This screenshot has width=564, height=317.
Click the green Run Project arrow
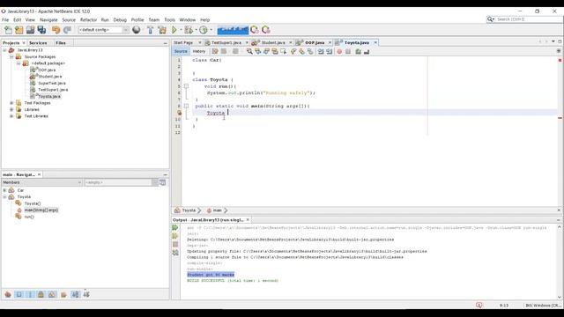click(174, 30)
